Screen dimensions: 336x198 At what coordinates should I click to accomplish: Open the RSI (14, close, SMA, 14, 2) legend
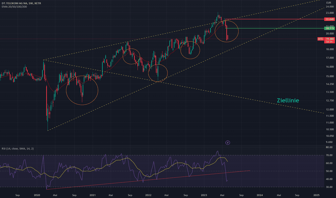[18, 149]
